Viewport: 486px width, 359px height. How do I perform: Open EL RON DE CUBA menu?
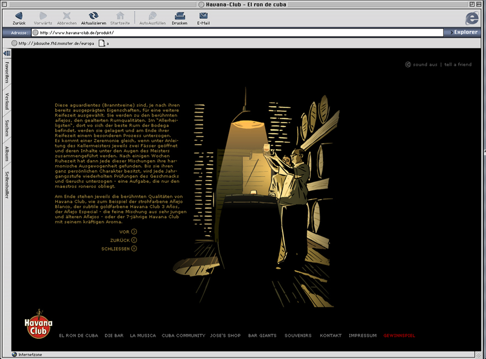(x=78, y=335)
